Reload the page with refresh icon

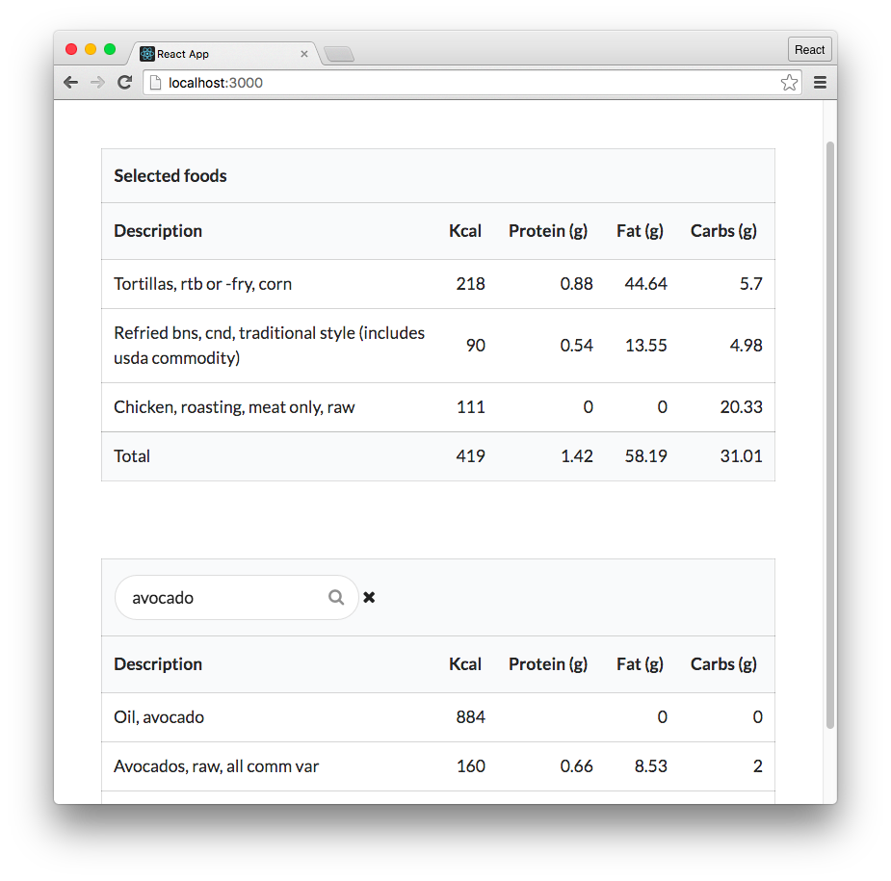pos(125,83)
